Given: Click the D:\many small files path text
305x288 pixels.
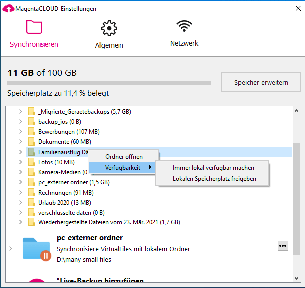Looking at the screenshot, I should (84, 259).
